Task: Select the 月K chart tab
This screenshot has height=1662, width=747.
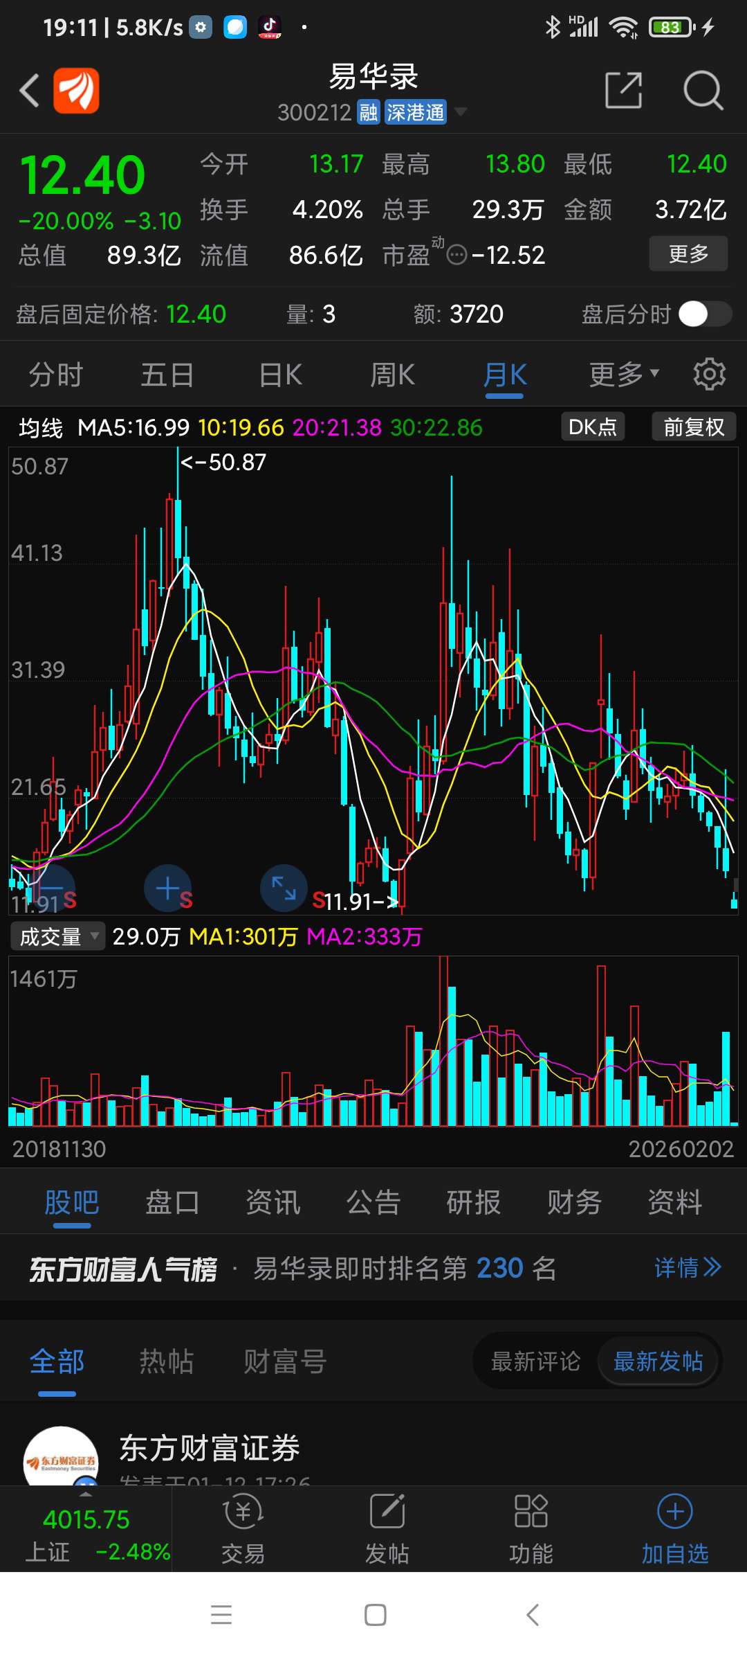Action: point(505,375)
